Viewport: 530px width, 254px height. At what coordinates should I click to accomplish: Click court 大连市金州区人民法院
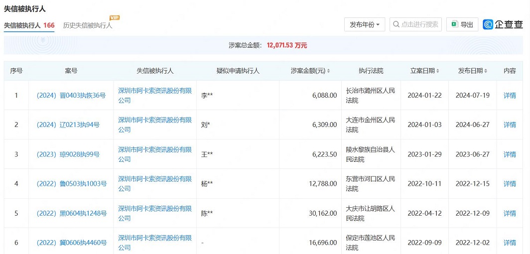(x=371, y=125)
